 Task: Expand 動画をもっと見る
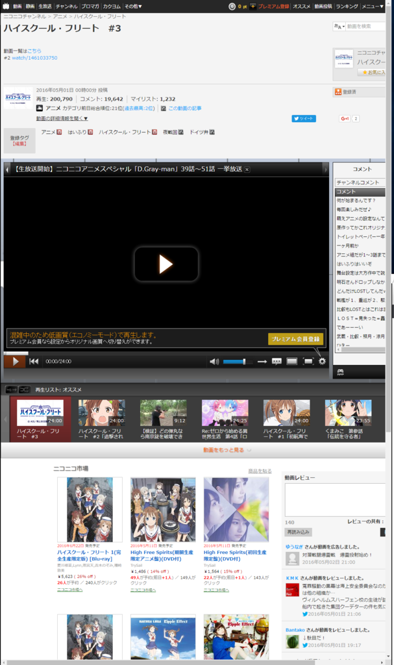(227, 450)
